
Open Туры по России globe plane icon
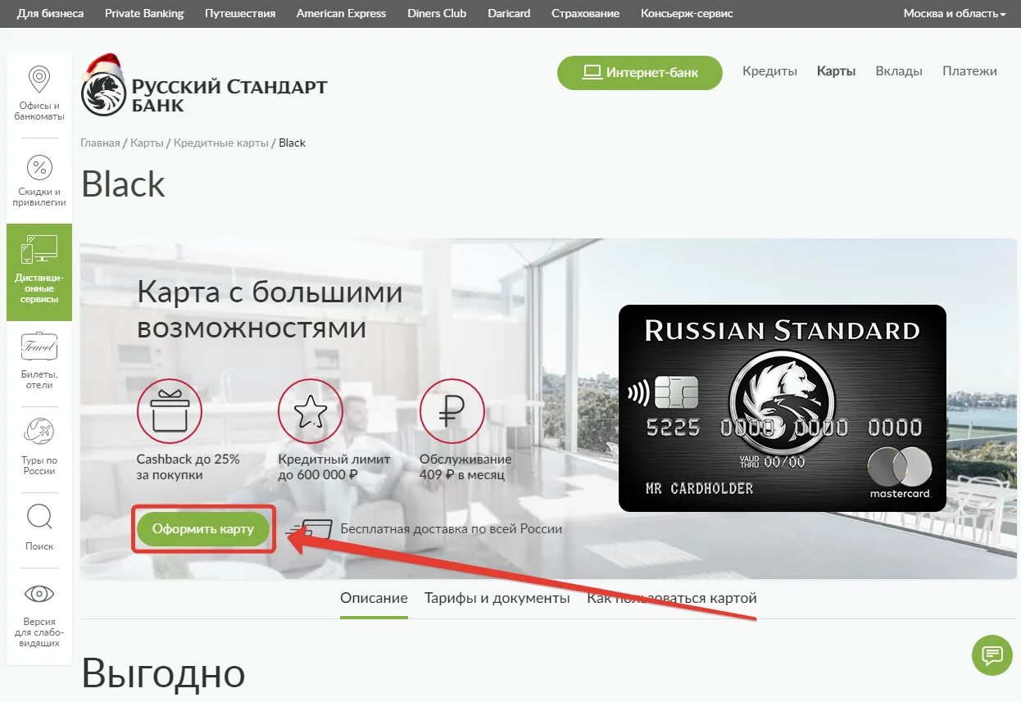[x=39, y=432]
